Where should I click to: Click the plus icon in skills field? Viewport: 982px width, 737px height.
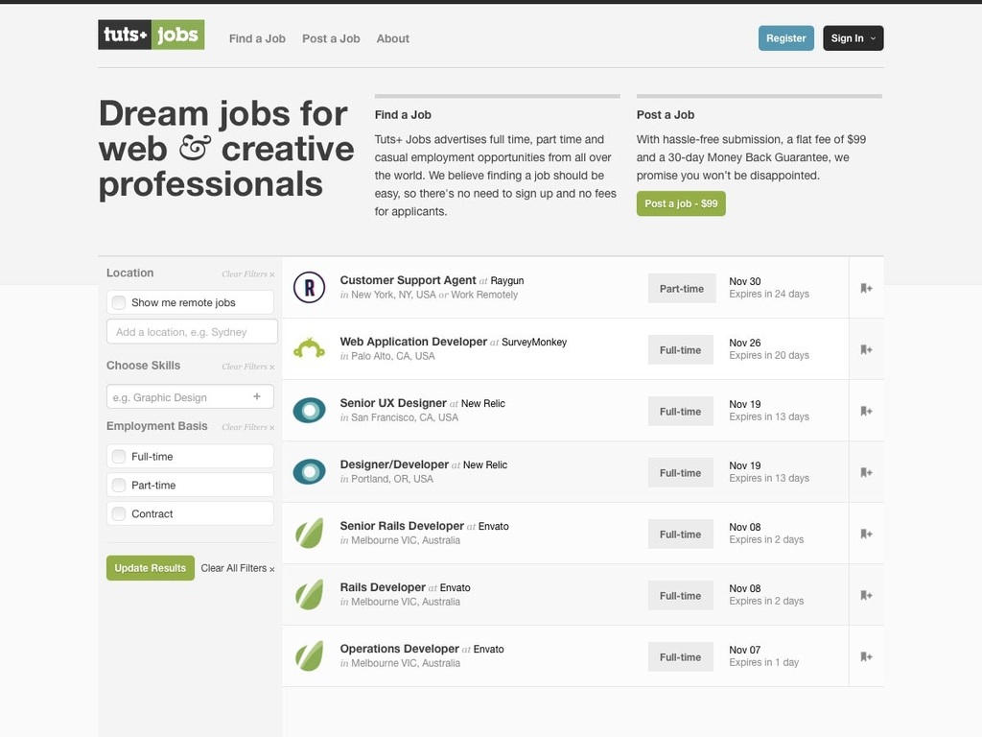pyautogui.click(x=257, y=396)
